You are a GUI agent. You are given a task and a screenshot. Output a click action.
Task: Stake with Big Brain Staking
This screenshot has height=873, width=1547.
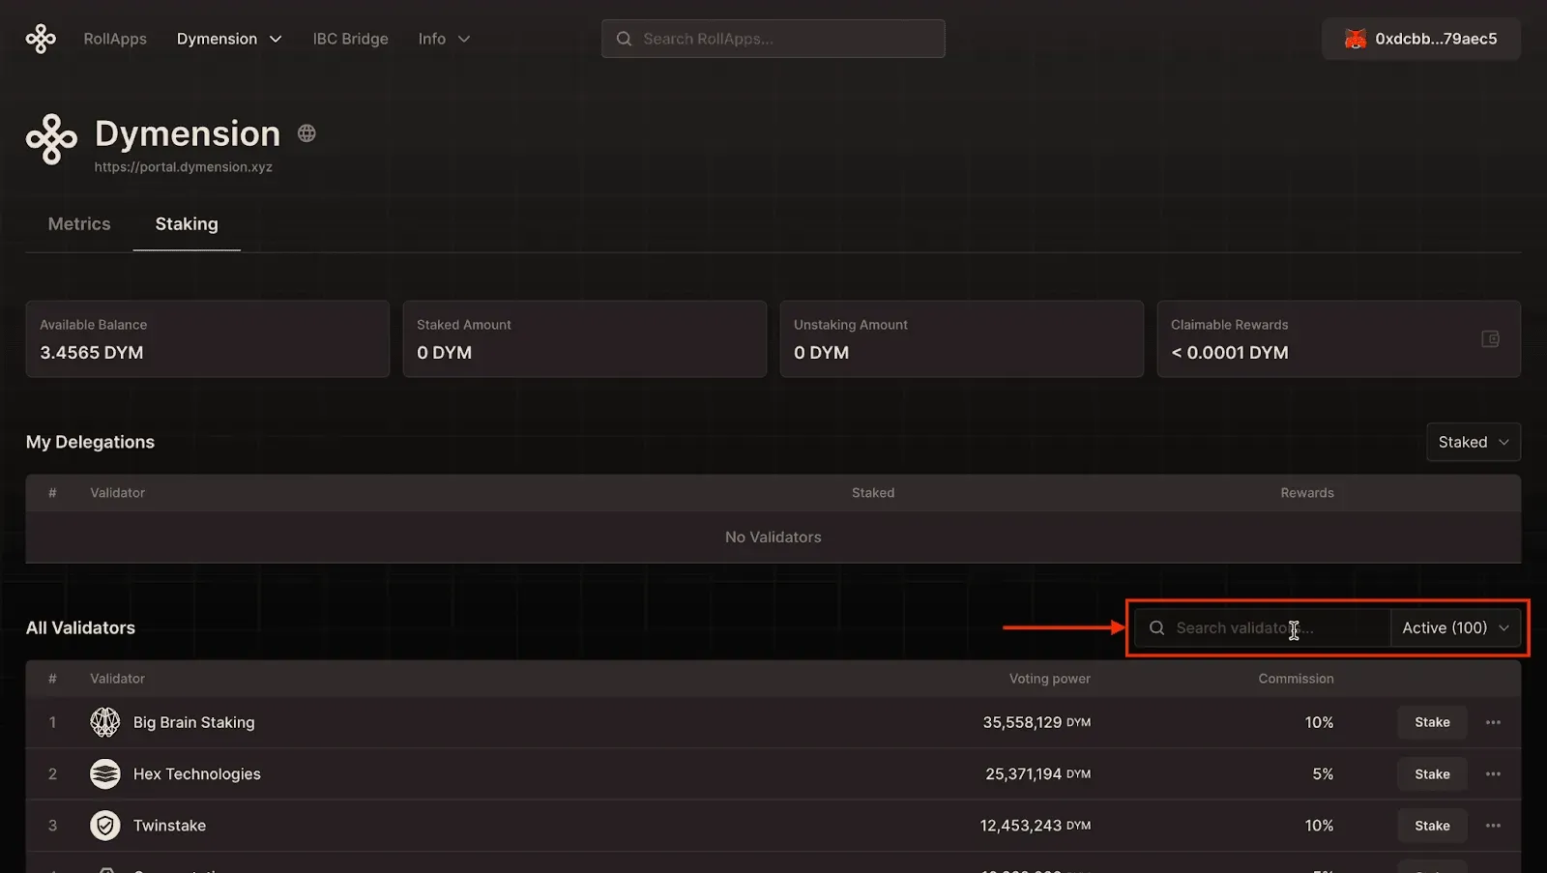coord(1432,722)
